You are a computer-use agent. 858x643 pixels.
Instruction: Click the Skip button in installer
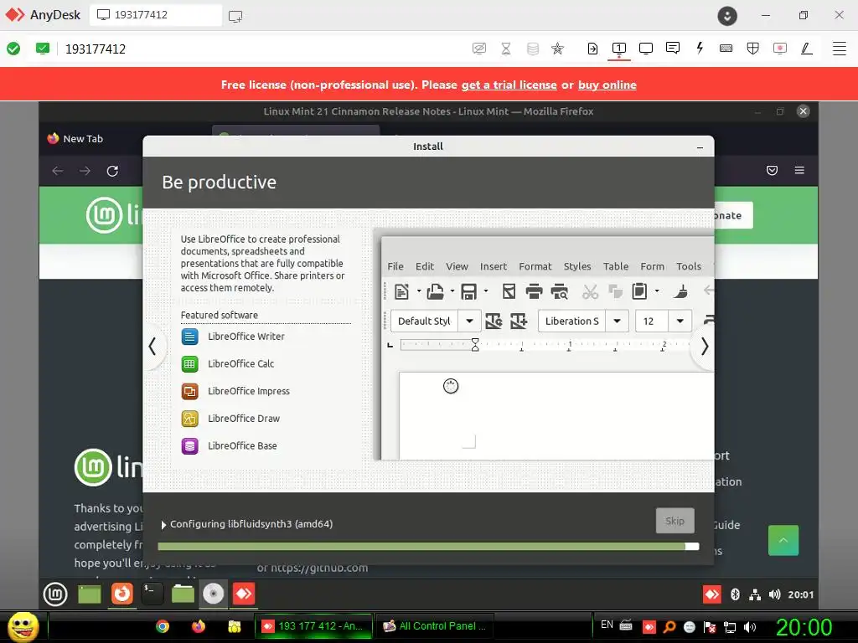pos(675,521)
